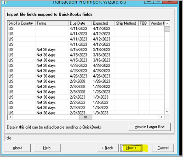Image resolution: width=183 pixels, height=157 pixels.
Task: Click the first 1/3/2023 Expected cell
Action: pyautogui.click(x=103, y=97)
